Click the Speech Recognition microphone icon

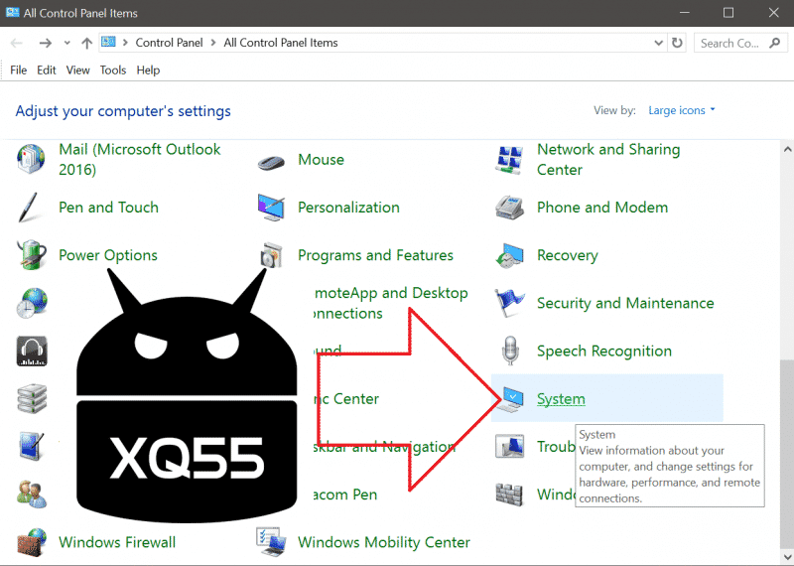[x=509, y=351]
